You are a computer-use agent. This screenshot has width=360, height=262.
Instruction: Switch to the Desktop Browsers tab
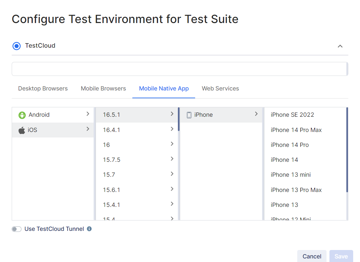[43, 89]
